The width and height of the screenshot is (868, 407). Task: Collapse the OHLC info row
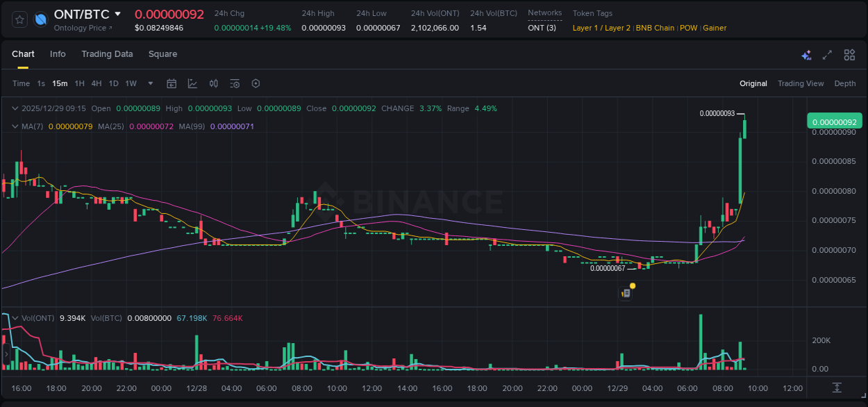(x=15, y=108)
